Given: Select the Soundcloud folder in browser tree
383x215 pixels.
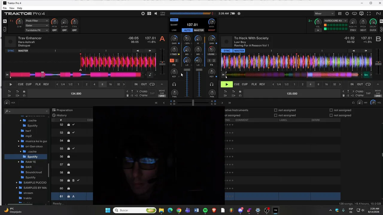Looking at the screenshot, I should point(34,172).
